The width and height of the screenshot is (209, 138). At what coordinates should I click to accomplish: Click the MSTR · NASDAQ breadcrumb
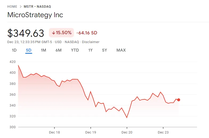coord(37,7)
